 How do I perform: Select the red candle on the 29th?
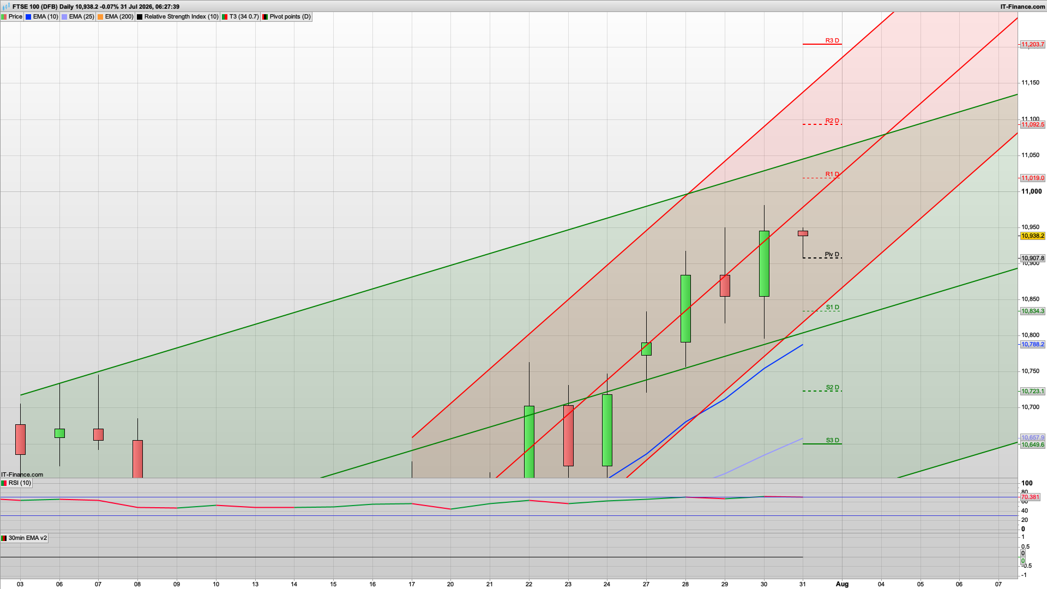click(725, 286)
